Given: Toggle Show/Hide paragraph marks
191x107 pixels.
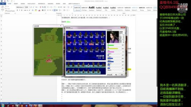Looking at the screenshot, I should (x=72, y=7).
